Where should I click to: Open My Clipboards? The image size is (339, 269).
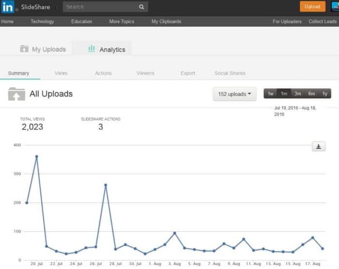166,21
